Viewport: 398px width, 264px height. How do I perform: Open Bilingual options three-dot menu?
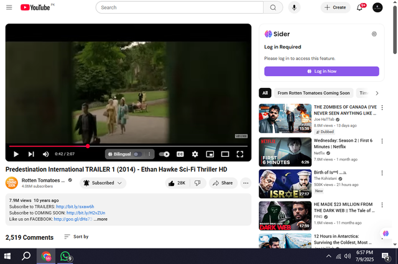pyautogui.click(x=149, y=154)
